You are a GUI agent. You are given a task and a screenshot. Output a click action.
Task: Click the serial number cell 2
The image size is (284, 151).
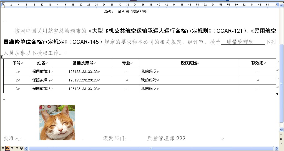pyautogui.click(x=17, y=80)
